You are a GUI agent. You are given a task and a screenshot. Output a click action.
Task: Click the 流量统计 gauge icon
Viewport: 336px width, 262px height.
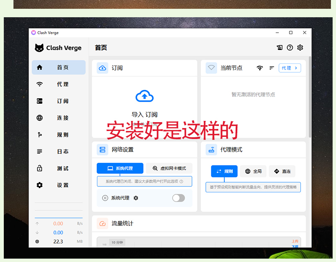click(x=102, y=223)
